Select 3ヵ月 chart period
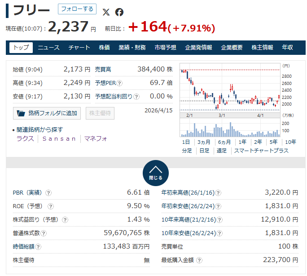 (x=204, y=142)
